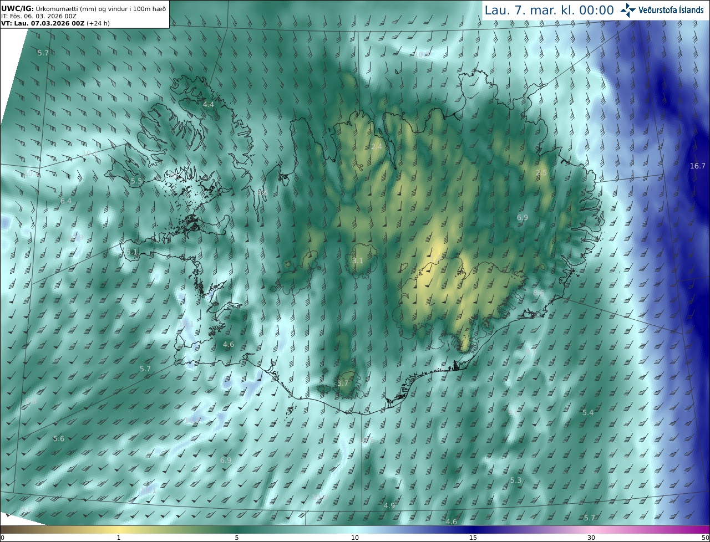Click the color bar tick label '30'
Screen dimensions: 710x542
click(x=591, y=538)
